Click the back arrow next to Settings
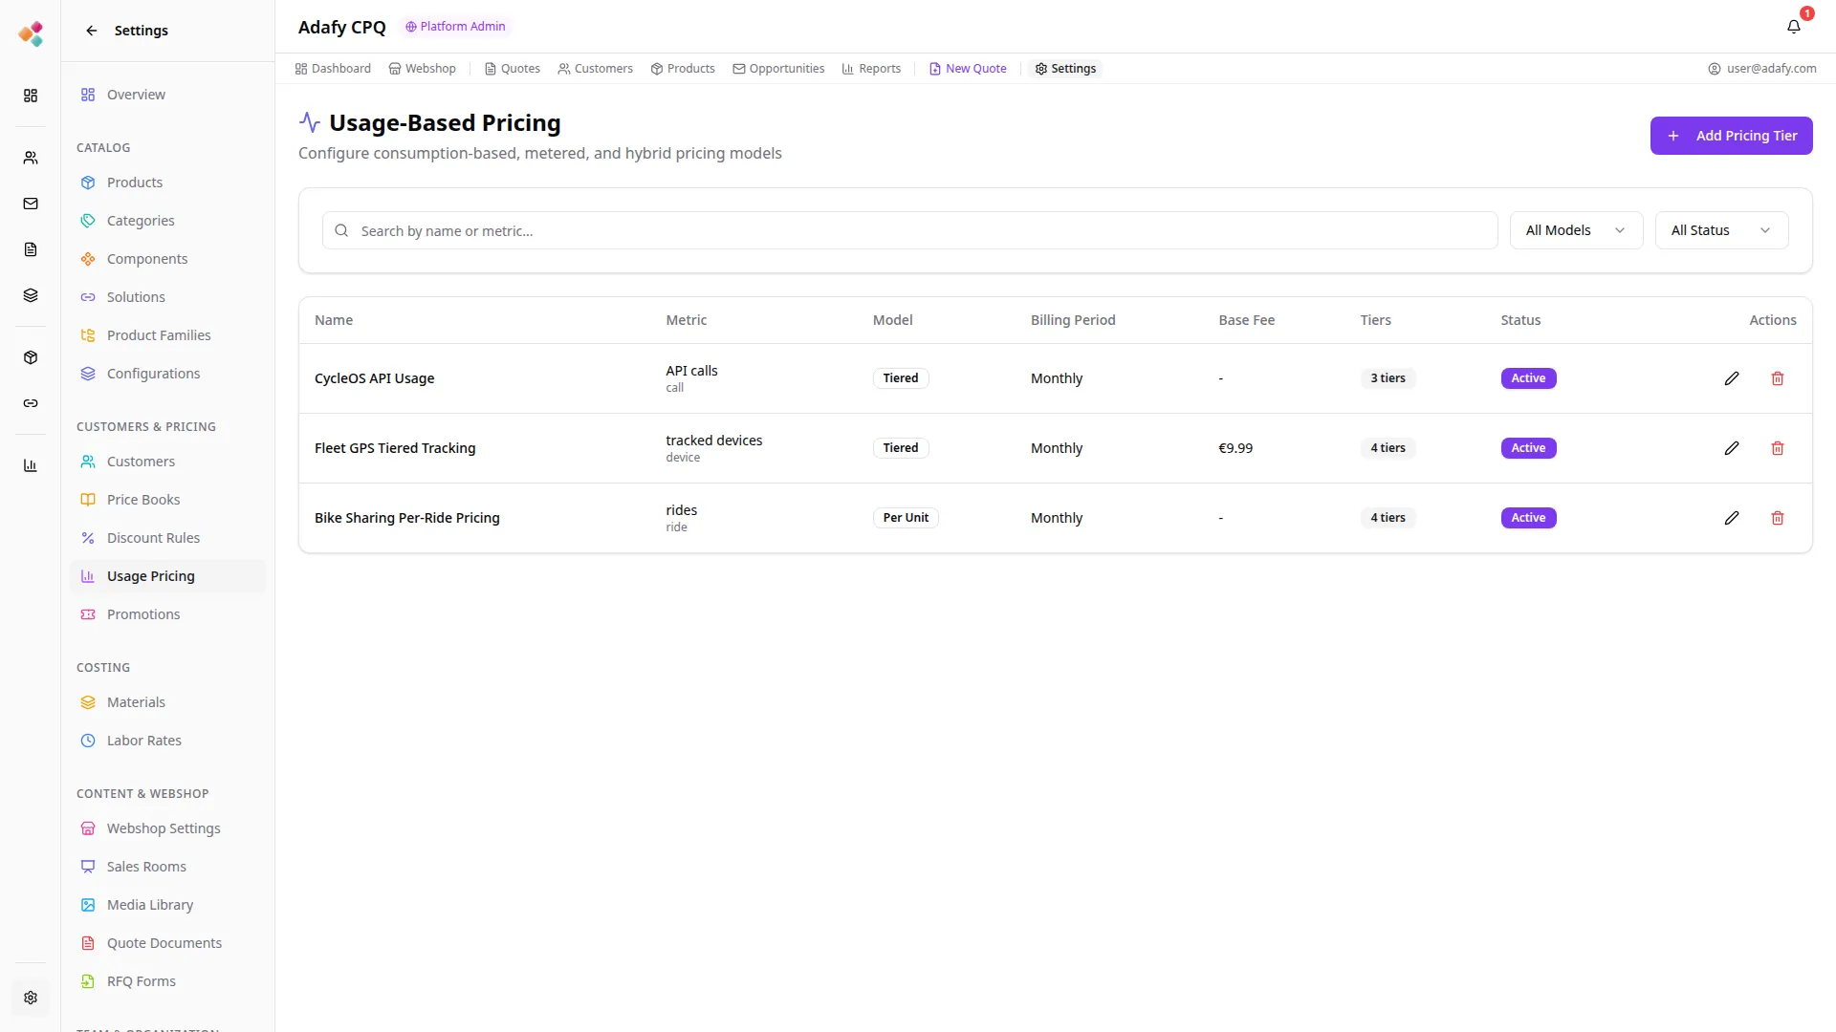Screen dimensions: 1836x1032 coord(92,31)
